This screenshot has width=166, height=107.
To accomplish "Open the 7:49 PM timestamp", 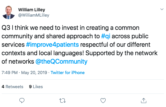I will pyautogui.click(x=10, y=73).
